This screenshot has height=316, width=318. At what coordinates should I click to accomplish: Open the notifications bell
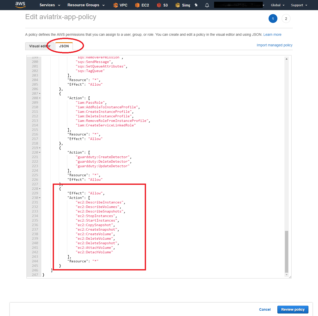coord(207,5)
